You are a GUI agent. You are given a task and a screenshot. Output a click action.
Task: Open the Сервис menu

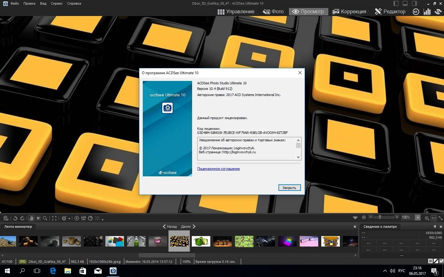pyautogui.click(x=57, y=3)
